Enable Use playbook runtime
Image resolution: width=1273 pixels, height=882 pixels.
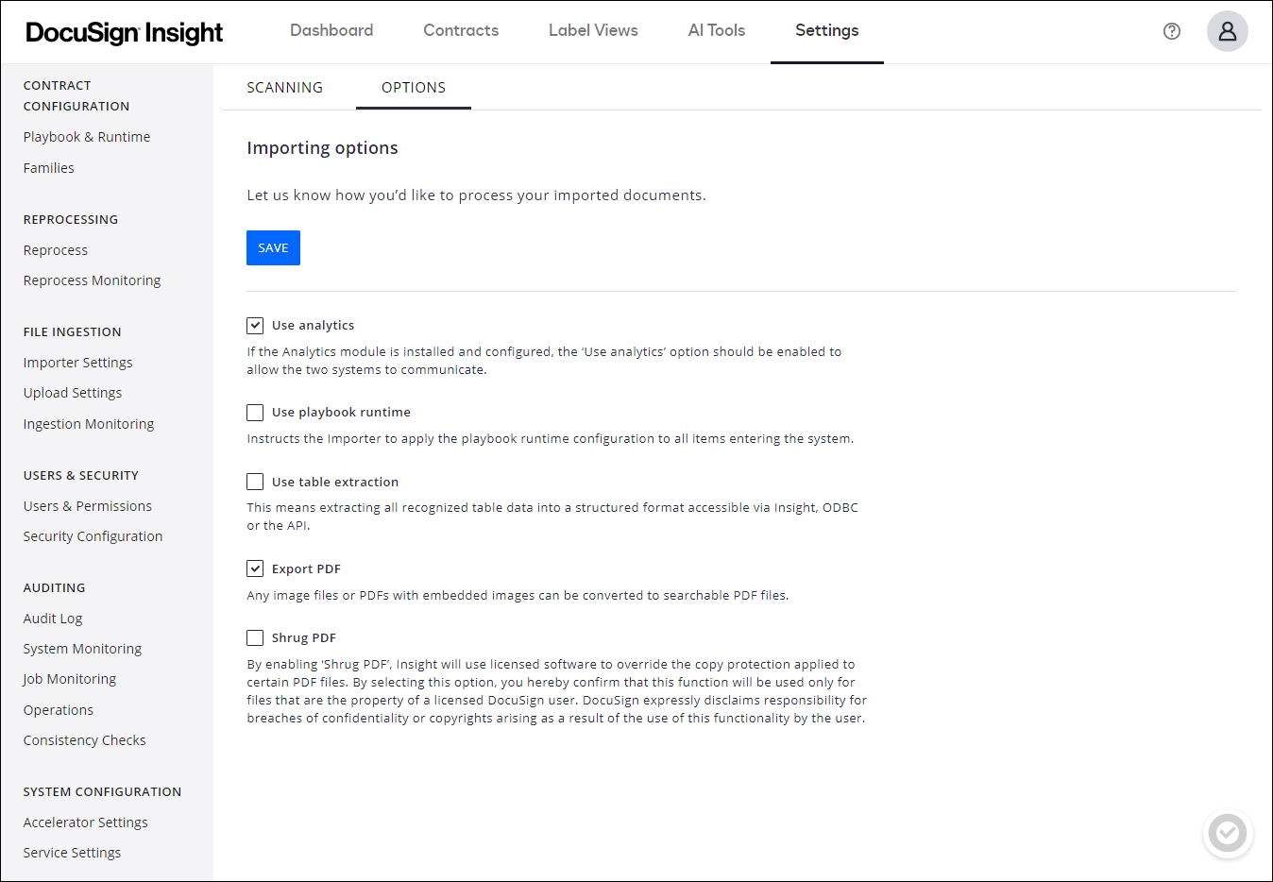(254, 412)
